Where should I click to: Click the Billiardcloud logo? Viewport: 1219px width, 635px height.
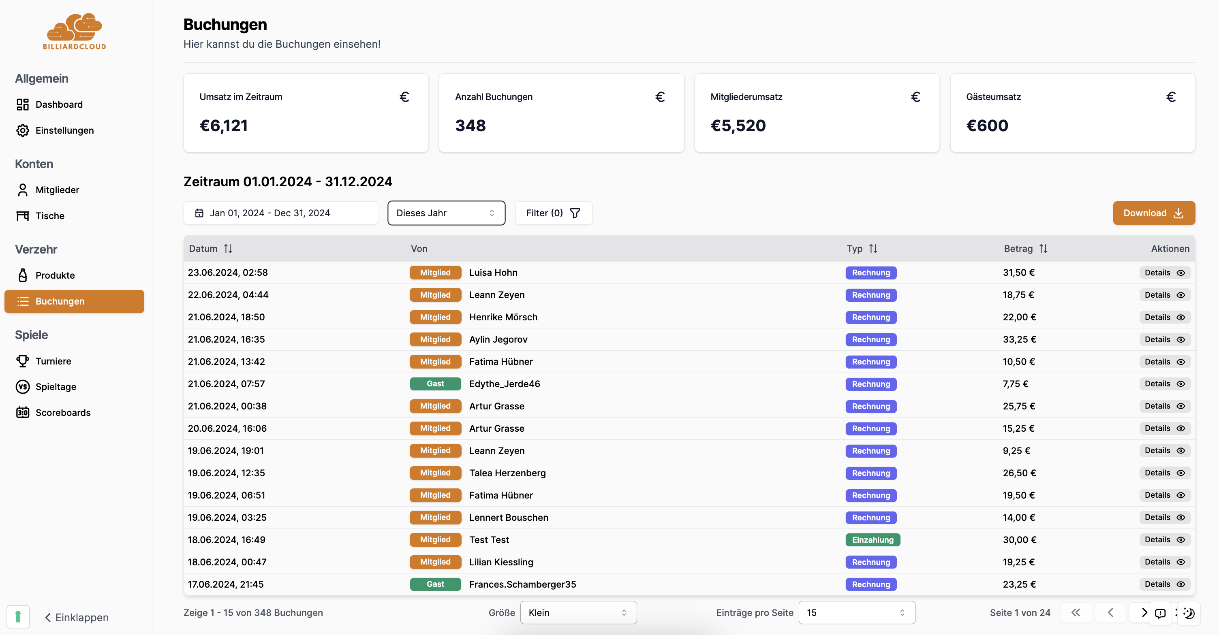pos(74,31)
